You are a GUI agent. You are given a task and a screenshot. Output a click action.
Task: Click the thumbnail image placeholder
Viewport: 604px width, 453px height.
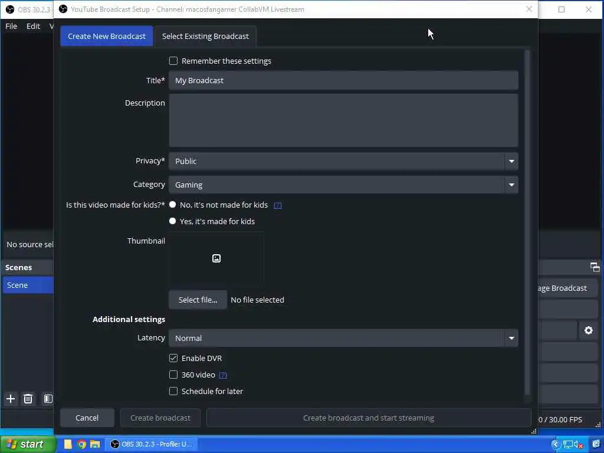point(216,258)
